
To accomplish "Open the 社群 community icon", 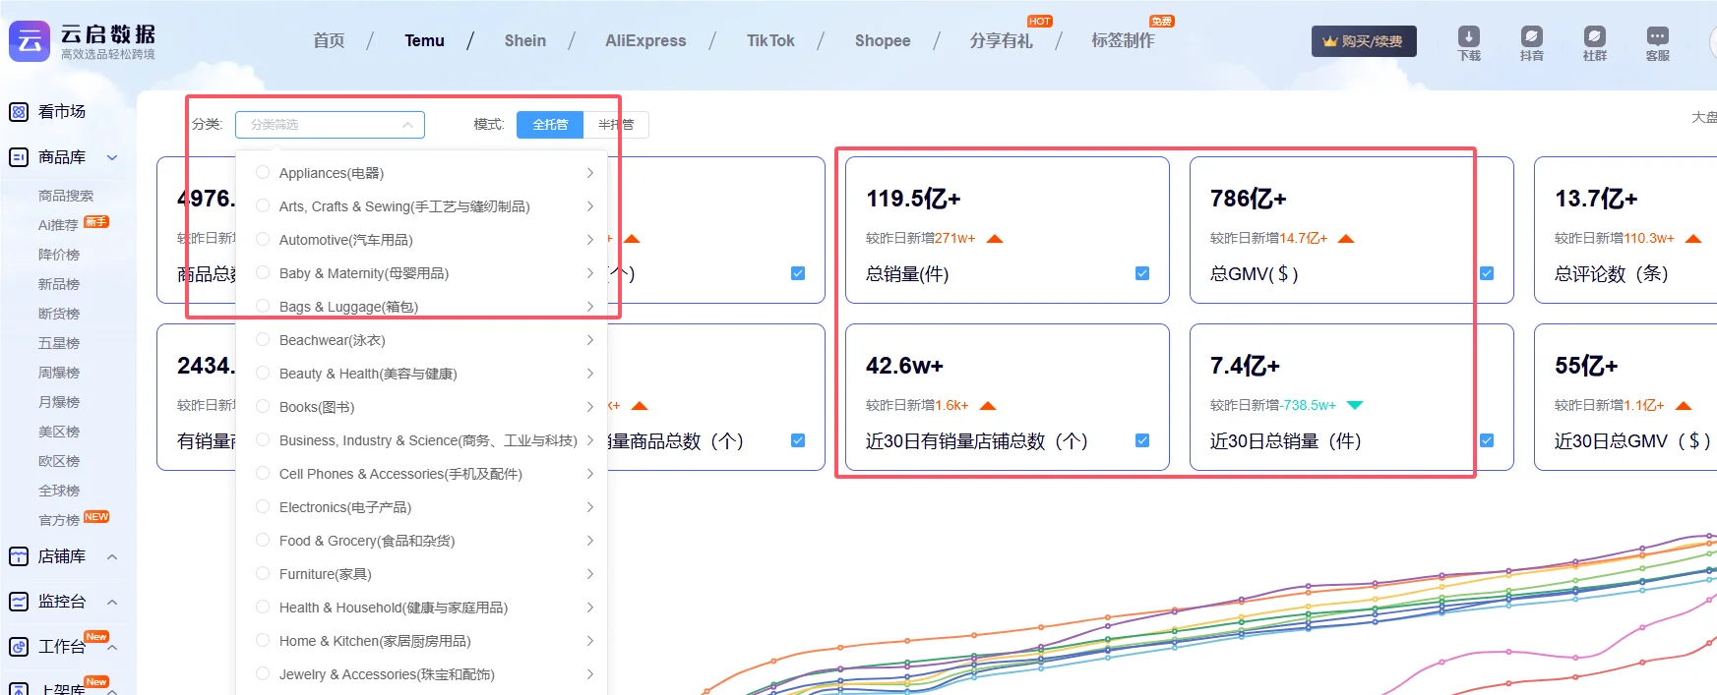I will point(1595,36).
